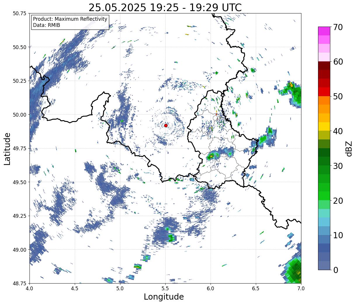Click the 'Latitude' axis label
Image resolution: width=356 pixels, height=304 pixels.
point(7,148)
